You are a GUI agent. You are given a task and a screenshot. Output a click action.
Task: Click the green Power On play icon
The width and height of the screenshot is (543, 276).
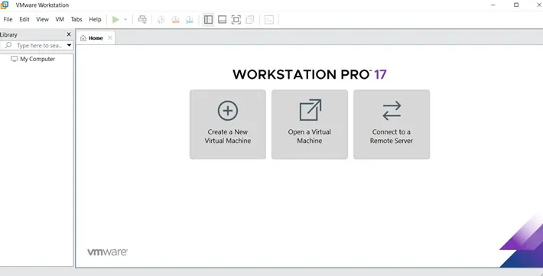[x=115, y=20]
